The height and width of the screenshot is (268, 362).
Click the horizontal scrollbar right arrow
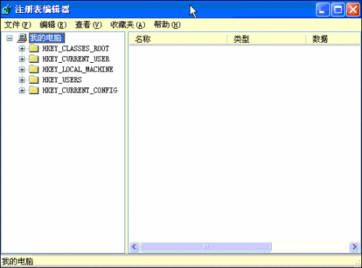pos(354,247)
